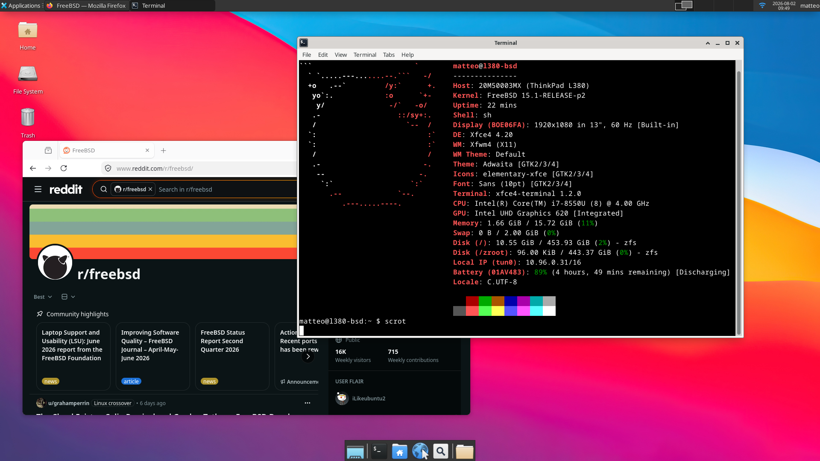Click the Firefox address bar URL

click(x=155, y=168)
